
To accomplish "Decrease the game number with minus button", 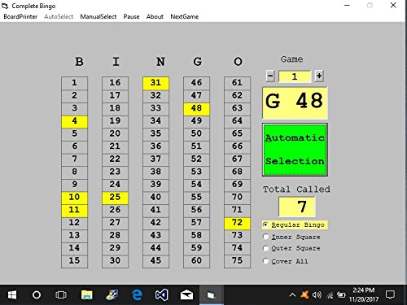I will (270, 76).
